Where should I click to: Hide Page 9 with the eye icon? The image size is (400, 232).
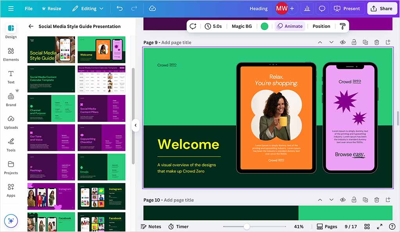[x=343, y=42]
